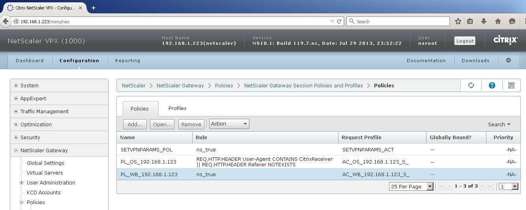
Task: Bookmark this page with the star icon
Action: click(458, 22)
